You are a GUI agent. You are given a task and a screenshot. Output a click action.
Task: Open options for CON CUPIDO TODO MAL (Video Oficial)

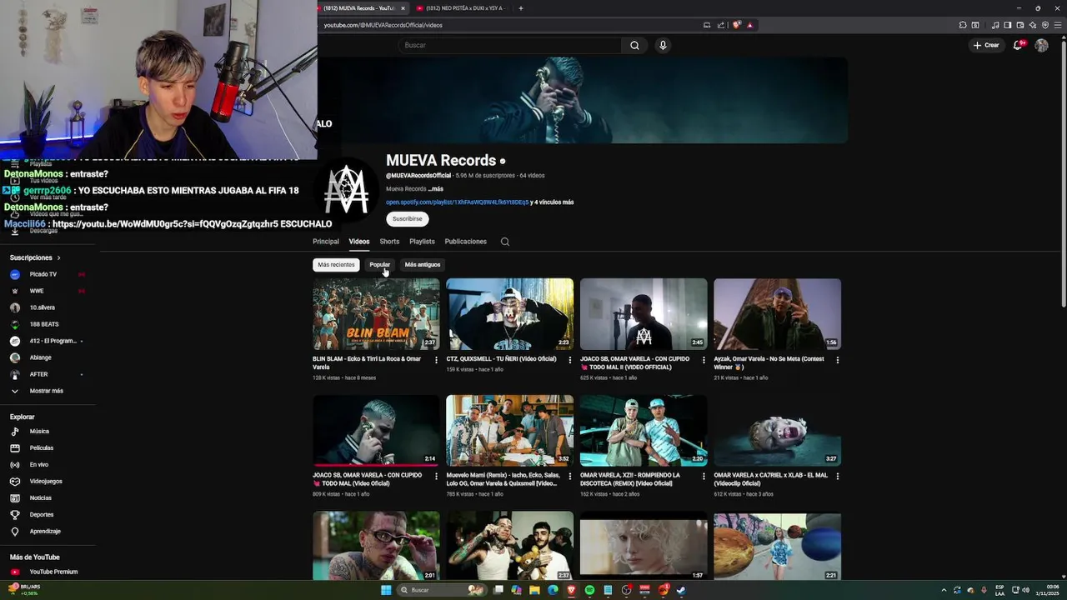(436, 477)
